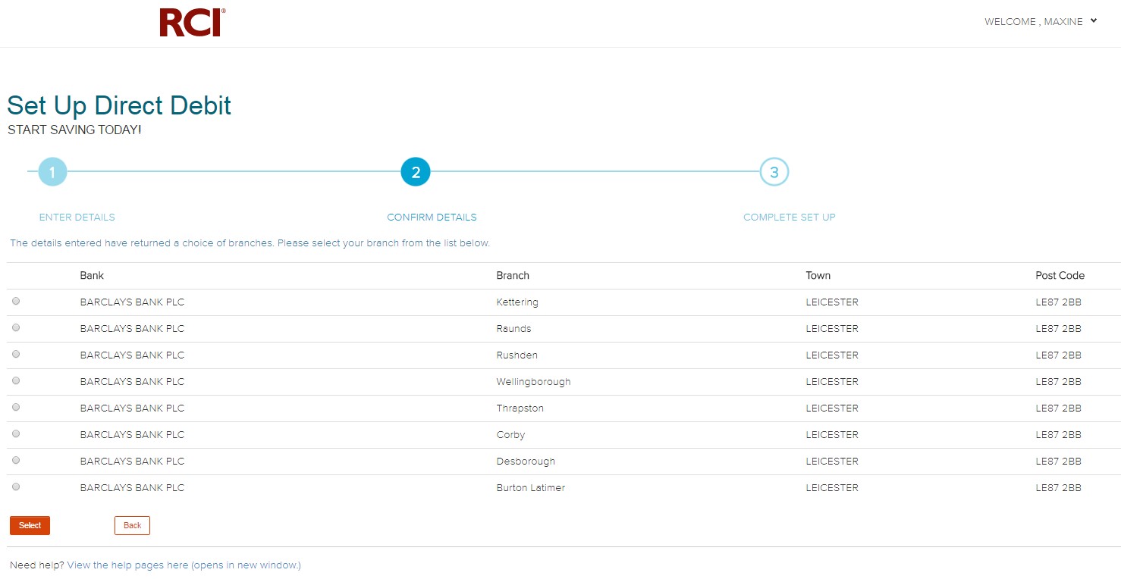Click the Desborough branch name
The height and width of the screenshot is (579, 1121).
coord(526,462)
